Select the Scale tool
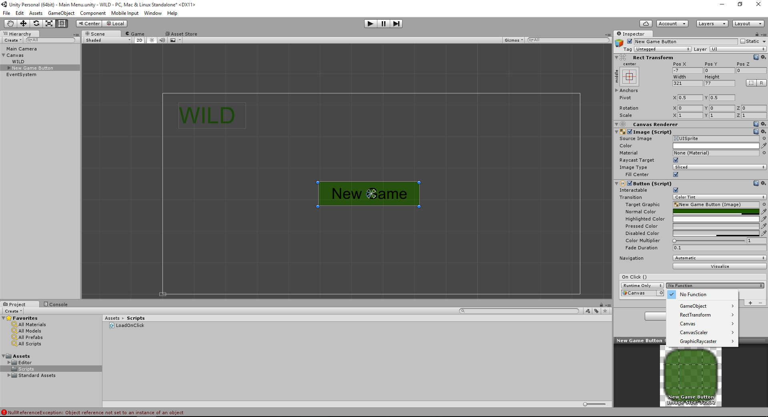The image size is (768, 417). point(49,24)
